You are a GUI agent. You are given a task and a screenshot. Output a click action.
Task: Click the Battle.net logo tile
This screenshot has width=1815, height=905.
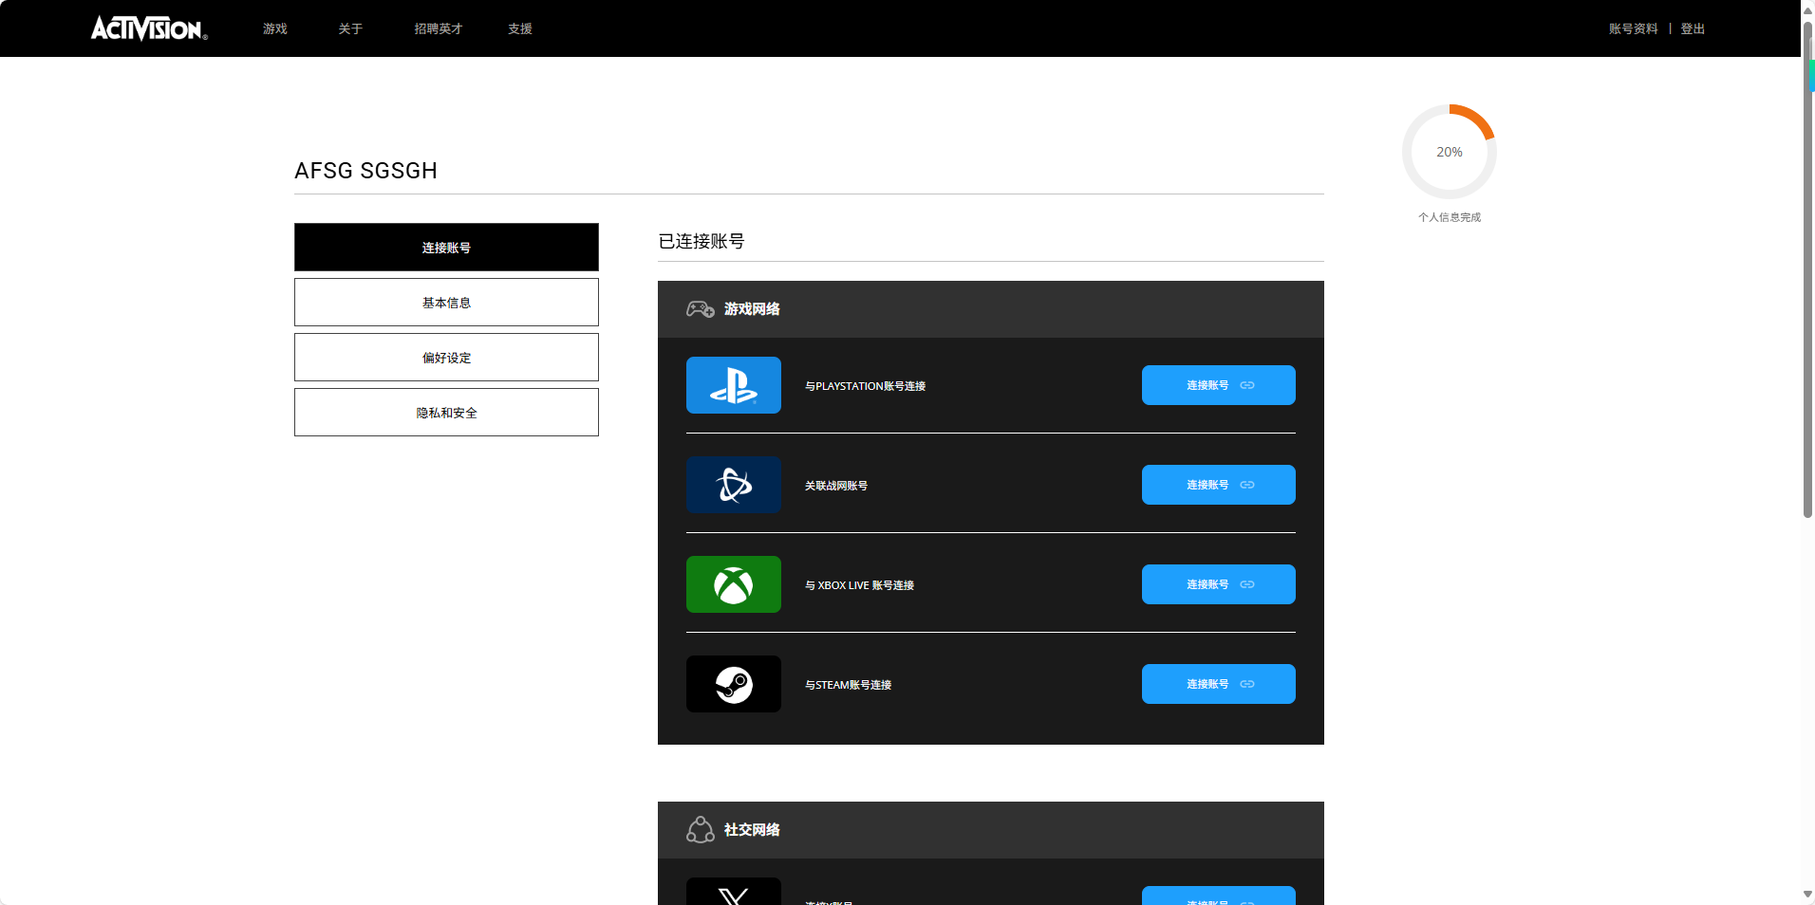coord(734,485)
